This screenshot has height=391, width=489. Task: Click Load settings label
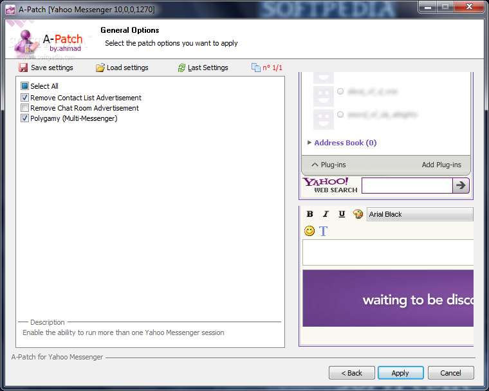(127, 68)
